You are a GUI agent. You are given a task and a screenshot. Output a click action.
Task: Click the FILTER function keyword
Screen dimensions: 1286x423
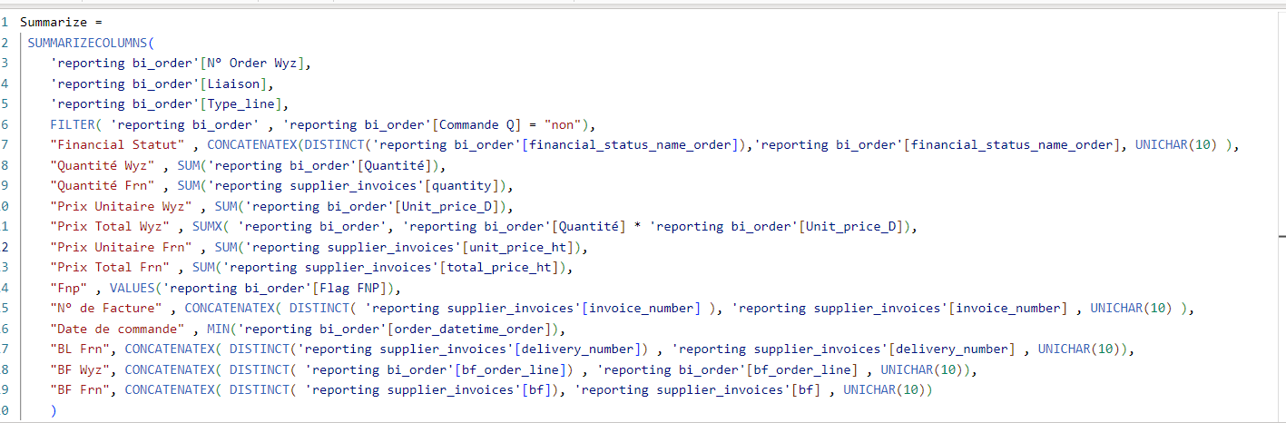73,124
